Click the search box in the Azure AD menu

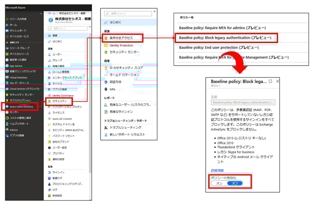(68, 29)
